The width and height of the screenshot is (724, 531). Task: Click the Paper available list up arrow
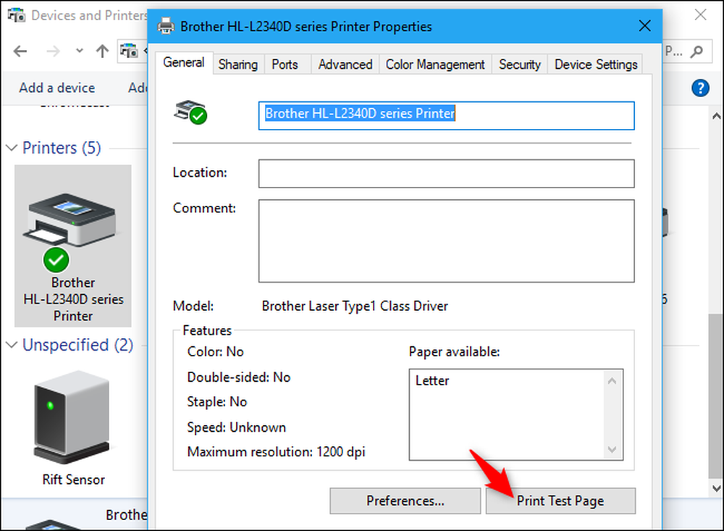pyautogui.click(x=613, y=381)
